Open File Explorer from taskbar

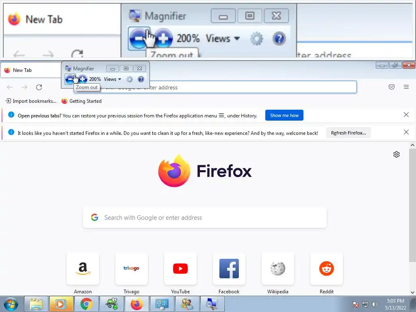click(36, 304)
